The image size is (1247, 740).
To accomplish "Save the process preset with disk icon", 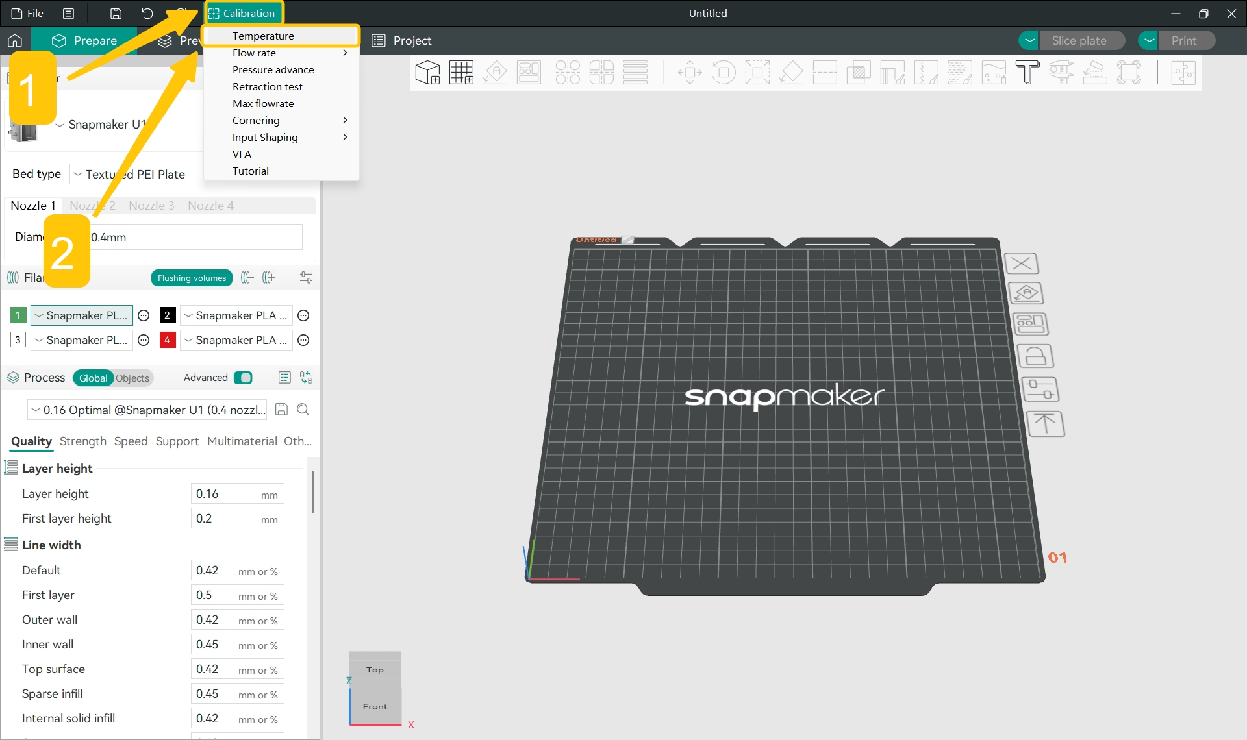I will click(281, 410).
